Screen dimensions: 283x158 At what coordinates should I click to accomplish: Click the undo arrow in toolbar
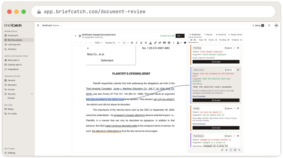[76, 43]
